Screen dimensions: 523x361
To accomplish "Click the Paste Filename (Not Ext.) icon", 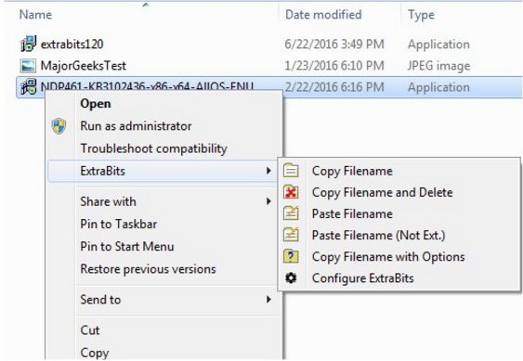I will pos(291,235).
